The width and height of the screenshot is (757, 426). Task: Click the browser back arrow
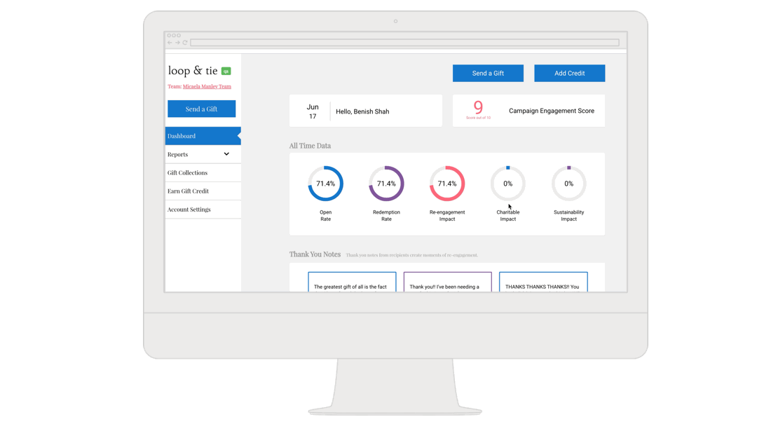click(x=170, y=43)
